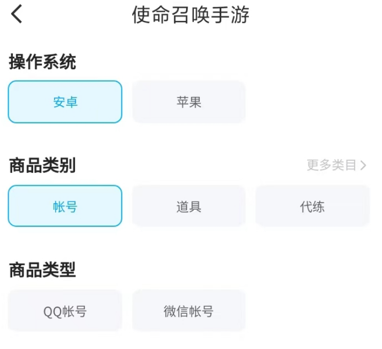Viewport: 382px width, 349px height.
Task: Pick the 代练 category option
Action: click(x=312, y=206)
